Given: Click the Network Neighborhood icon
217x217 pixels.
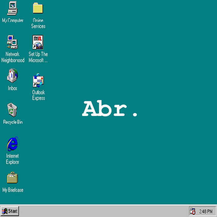Looking at the screenshot, I should pyautogui.click(x=12, y=42).
